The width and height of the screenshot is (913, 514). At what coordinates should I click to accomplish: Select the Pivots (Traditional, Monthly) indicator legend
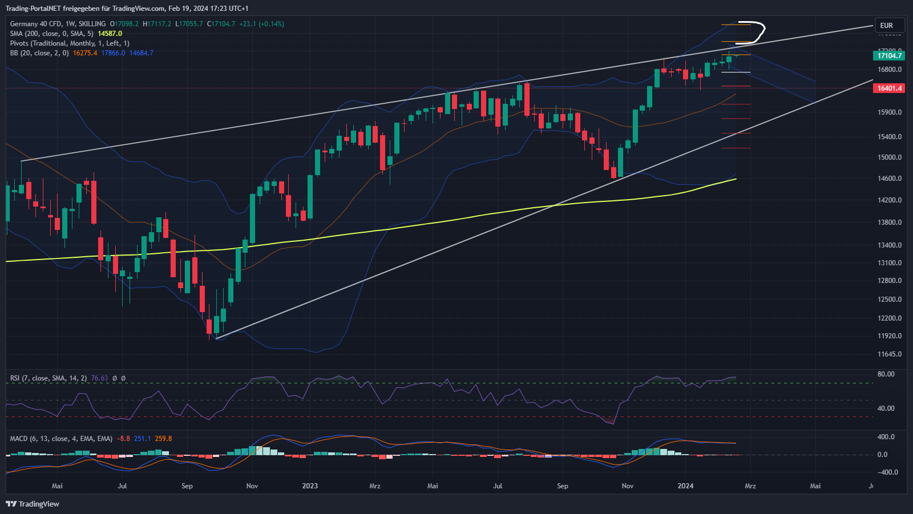(x=70, y=43)
